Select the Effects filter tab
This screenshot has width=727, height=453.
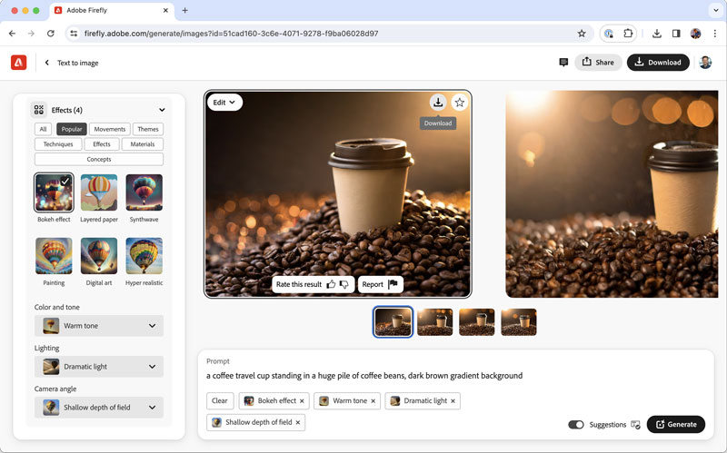tap(102, 144)
